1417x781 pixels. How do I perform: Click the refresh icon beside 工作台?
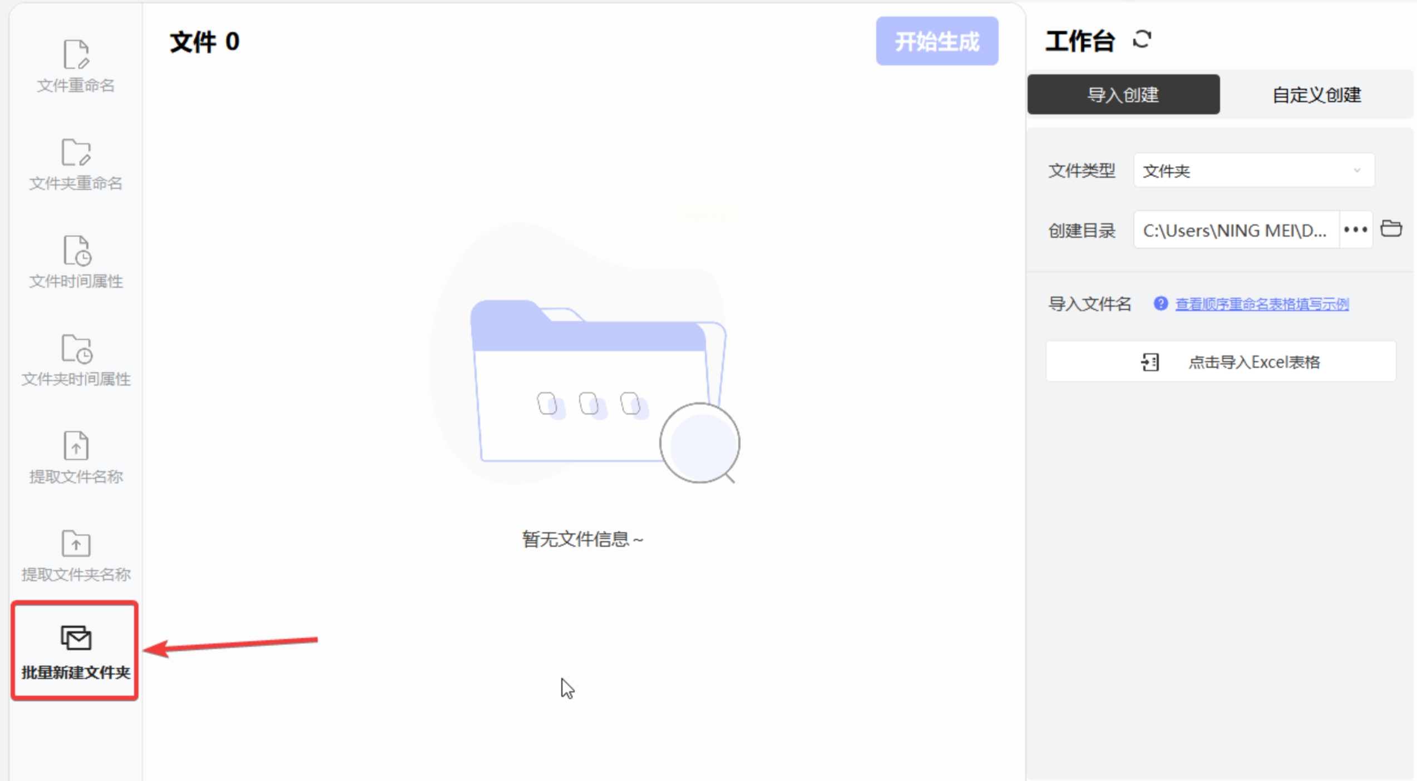coord(1142,39)
